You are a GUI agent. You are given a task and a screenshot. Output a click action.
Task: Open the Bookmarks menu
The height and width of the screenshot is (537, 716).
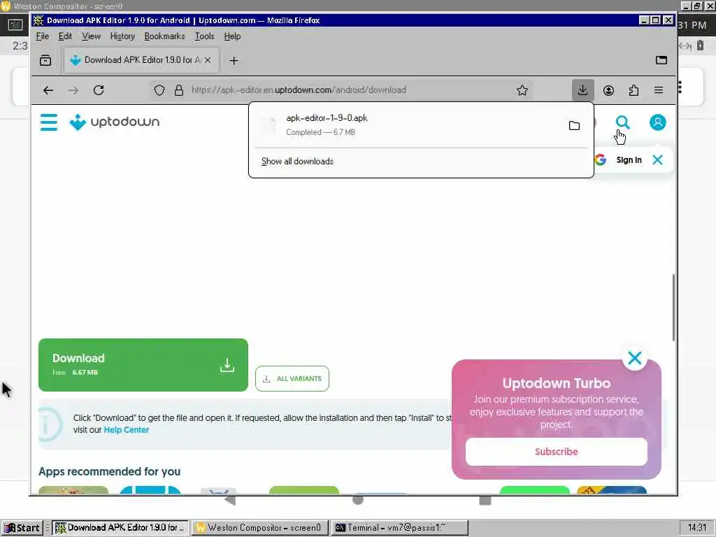[164, 36]
